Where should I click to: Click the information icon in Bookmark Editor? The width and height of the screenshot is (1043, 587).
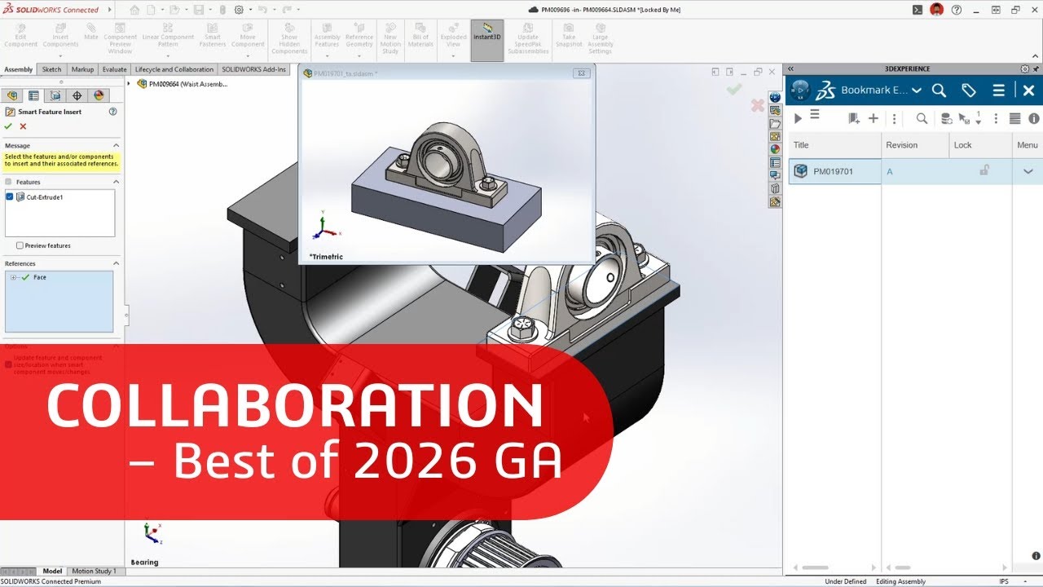click(x=1034, y=119)
